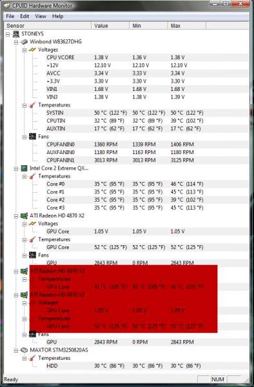Click the 1.39 V VIN3 max value

point(177,97)
